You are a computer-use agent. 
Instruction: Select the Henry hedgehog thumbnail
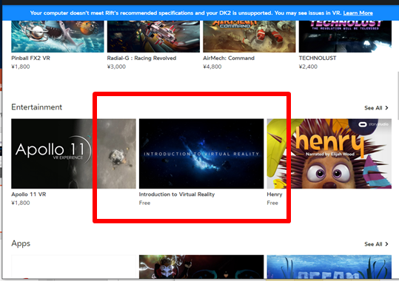pos(329,154)
